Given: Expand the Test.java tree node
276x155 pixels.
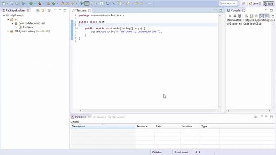Looking at the screenshot, I should pyautogui.click(x=16, y=27).
